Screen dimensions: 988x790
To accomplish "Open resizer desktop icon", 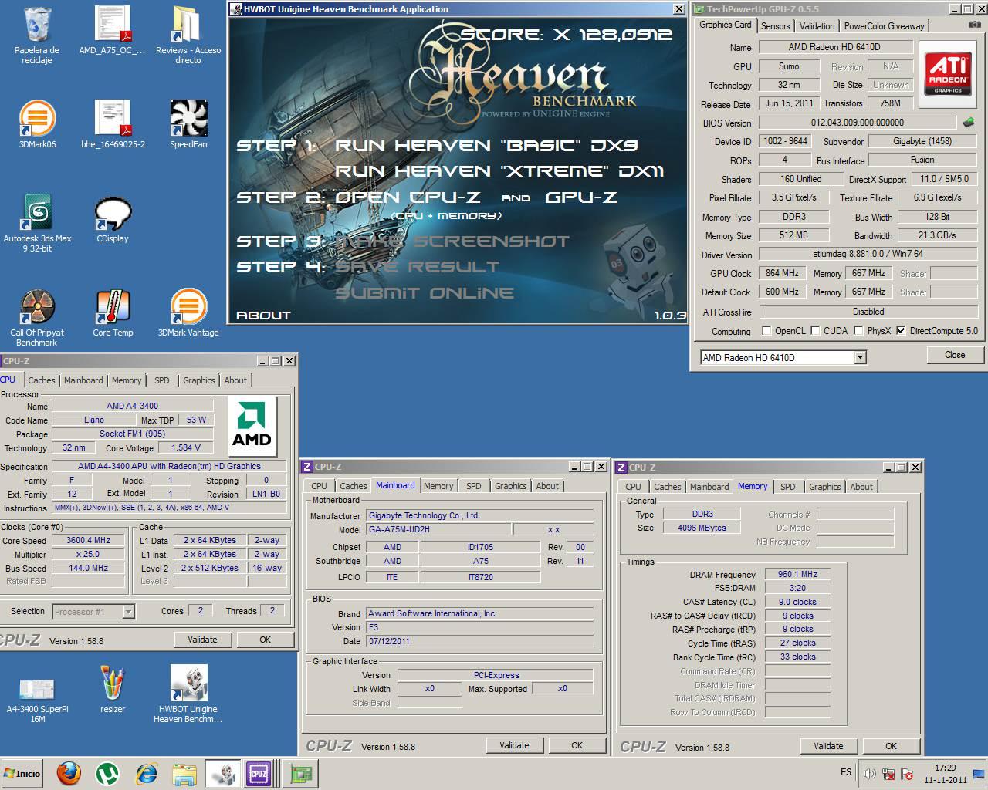I will (113, 689).
